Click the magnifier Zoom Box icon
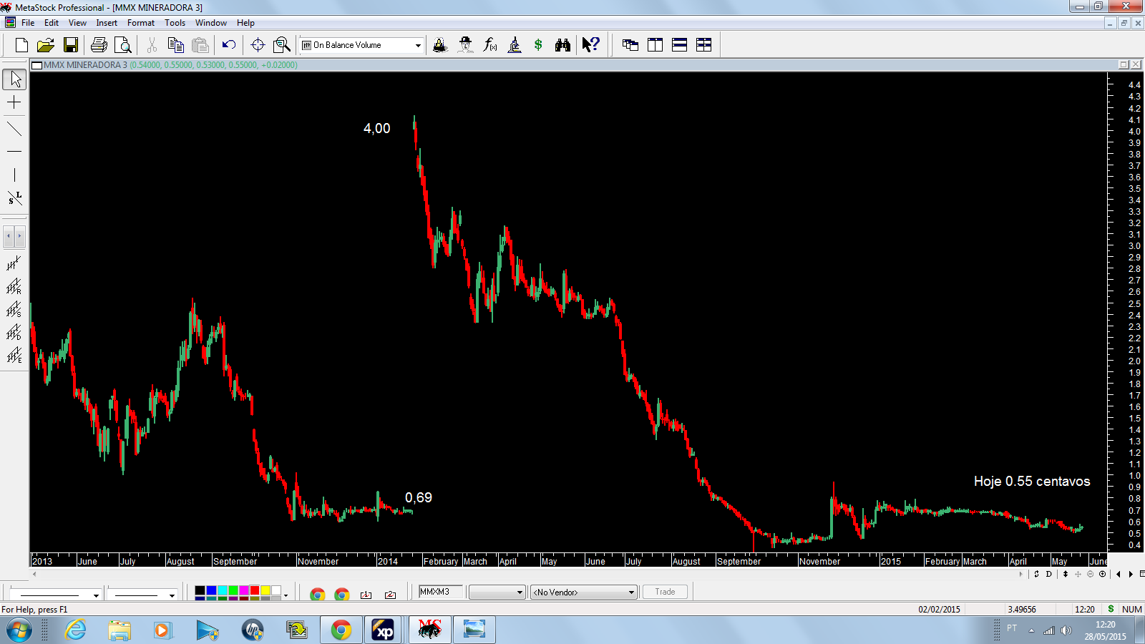The height and width of the screenshot is (644, 1145). pyautogui.click(x=282, y=45)
